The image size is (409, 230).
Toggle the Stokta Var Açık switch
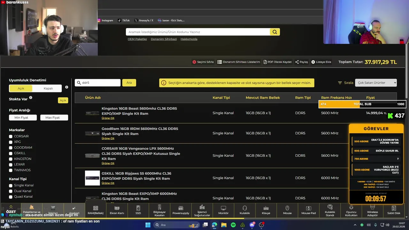click(x=63, y=100)
